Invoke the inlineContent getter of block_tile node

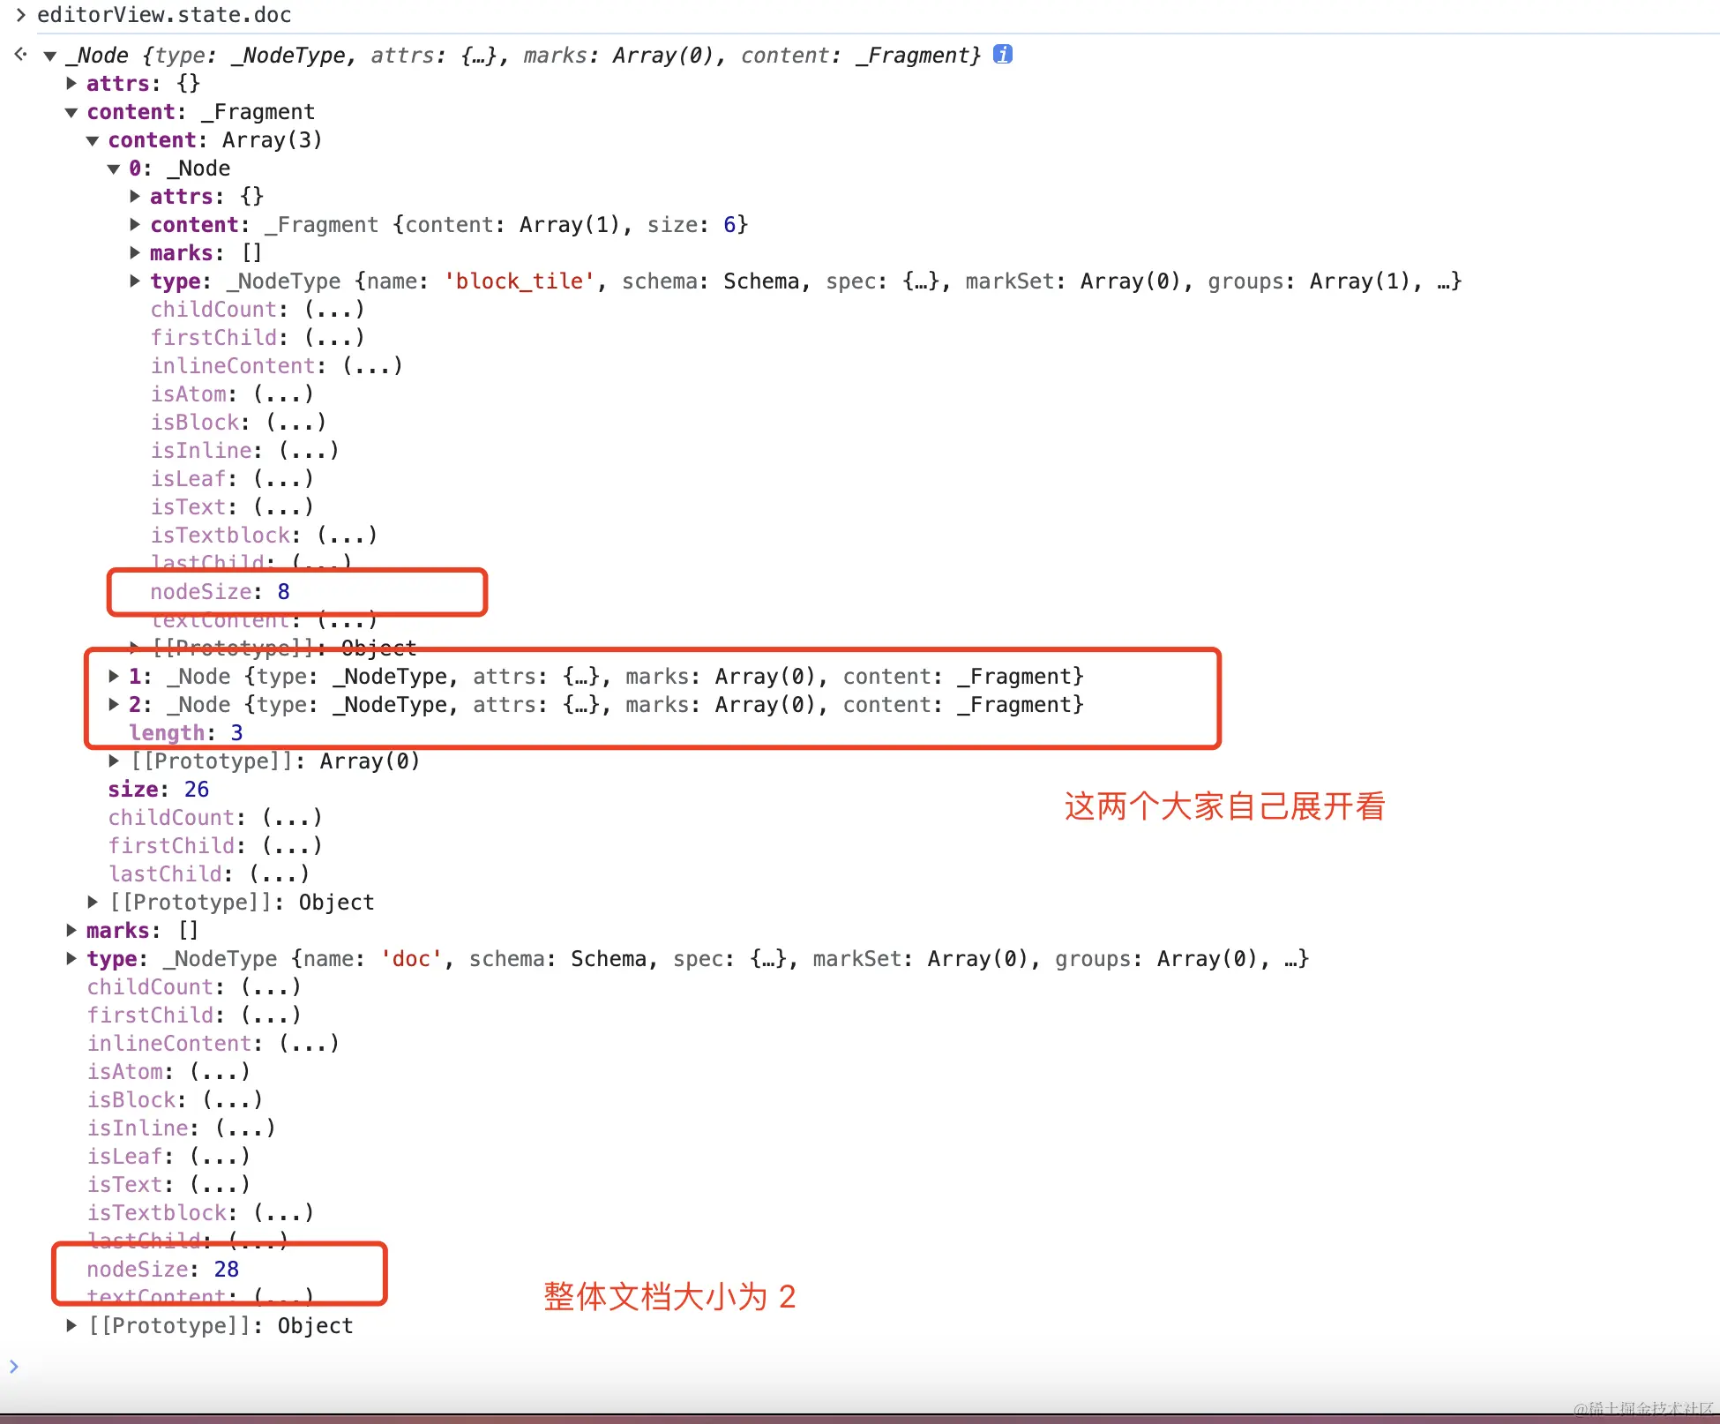coord(372,366)
